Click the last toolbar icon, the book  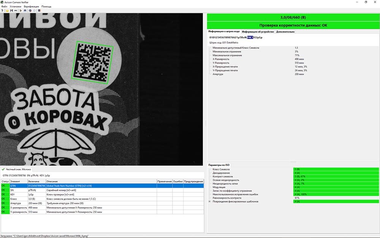[39, 10]
